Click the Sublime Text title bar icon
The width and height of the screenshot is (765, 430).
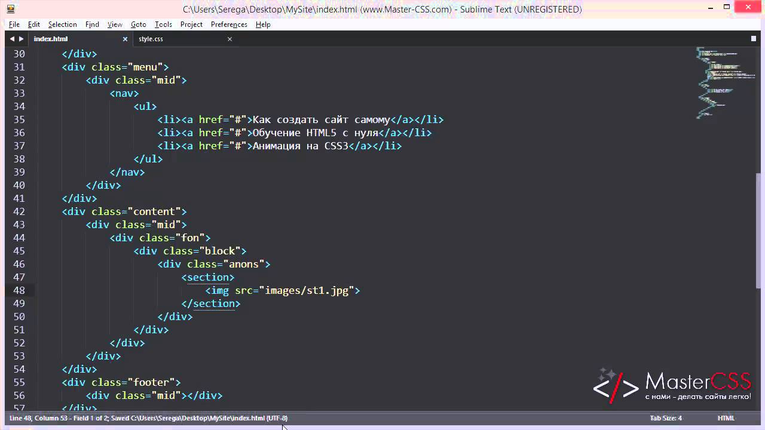pos(10,8)
